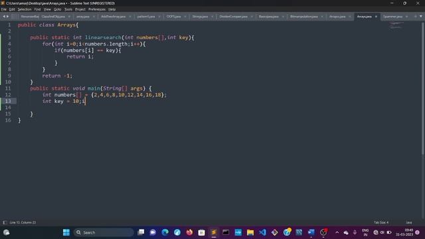The image size is (425, 239).
Task: Add a new tab with plus button
Action: (415, 17)
